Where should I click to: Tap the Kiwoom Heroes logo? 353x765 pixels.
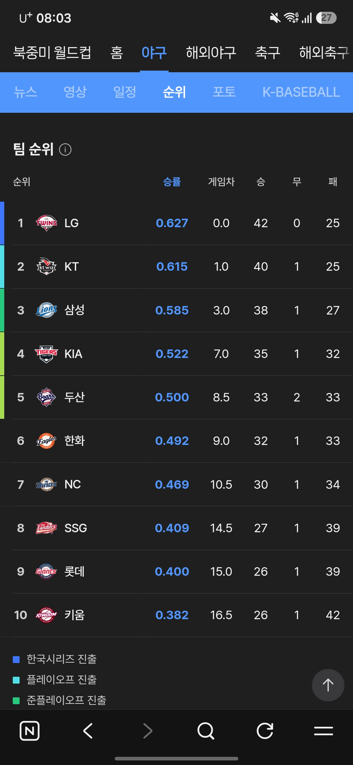click(46, 615)
